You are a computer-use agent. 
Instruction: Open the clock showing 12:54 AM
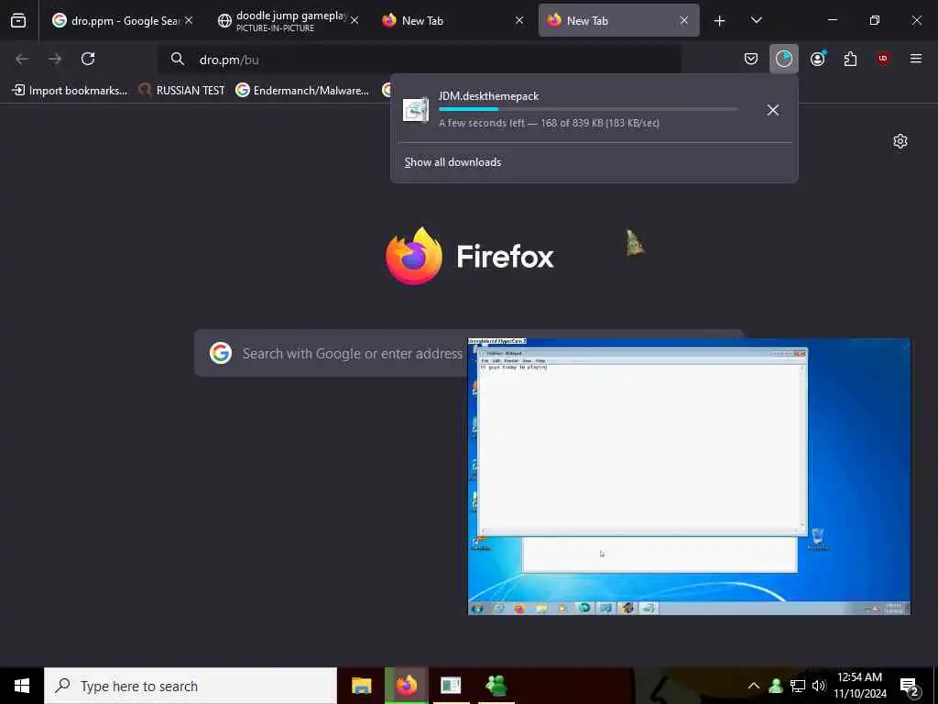(859, 686)
